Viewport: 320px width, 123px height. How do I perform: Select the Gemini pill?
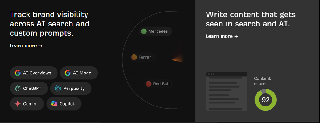(27, 104)
